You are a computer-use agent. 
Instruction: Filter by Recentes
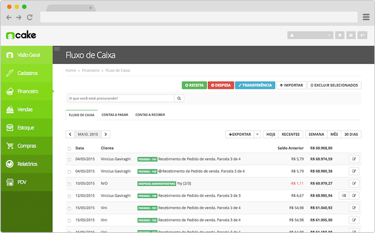click(x=291, y=134)
